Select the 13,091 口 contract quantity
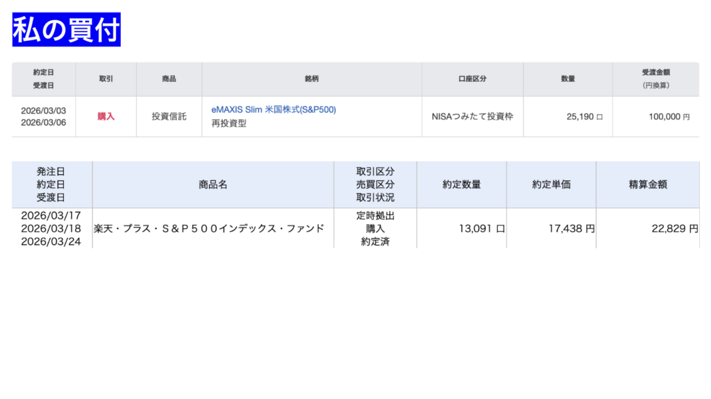 pos(481,228)
